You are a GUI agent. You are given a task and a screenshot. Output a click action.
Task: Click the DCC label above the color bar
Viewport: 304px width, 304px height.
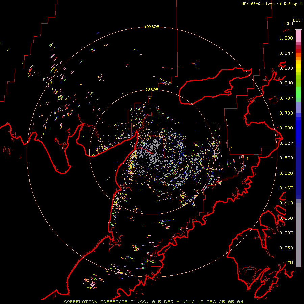(297, 20)
